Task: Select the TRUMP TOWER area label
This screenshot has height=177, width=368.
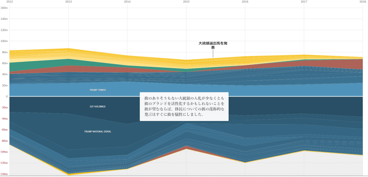Action: point(98,90)
